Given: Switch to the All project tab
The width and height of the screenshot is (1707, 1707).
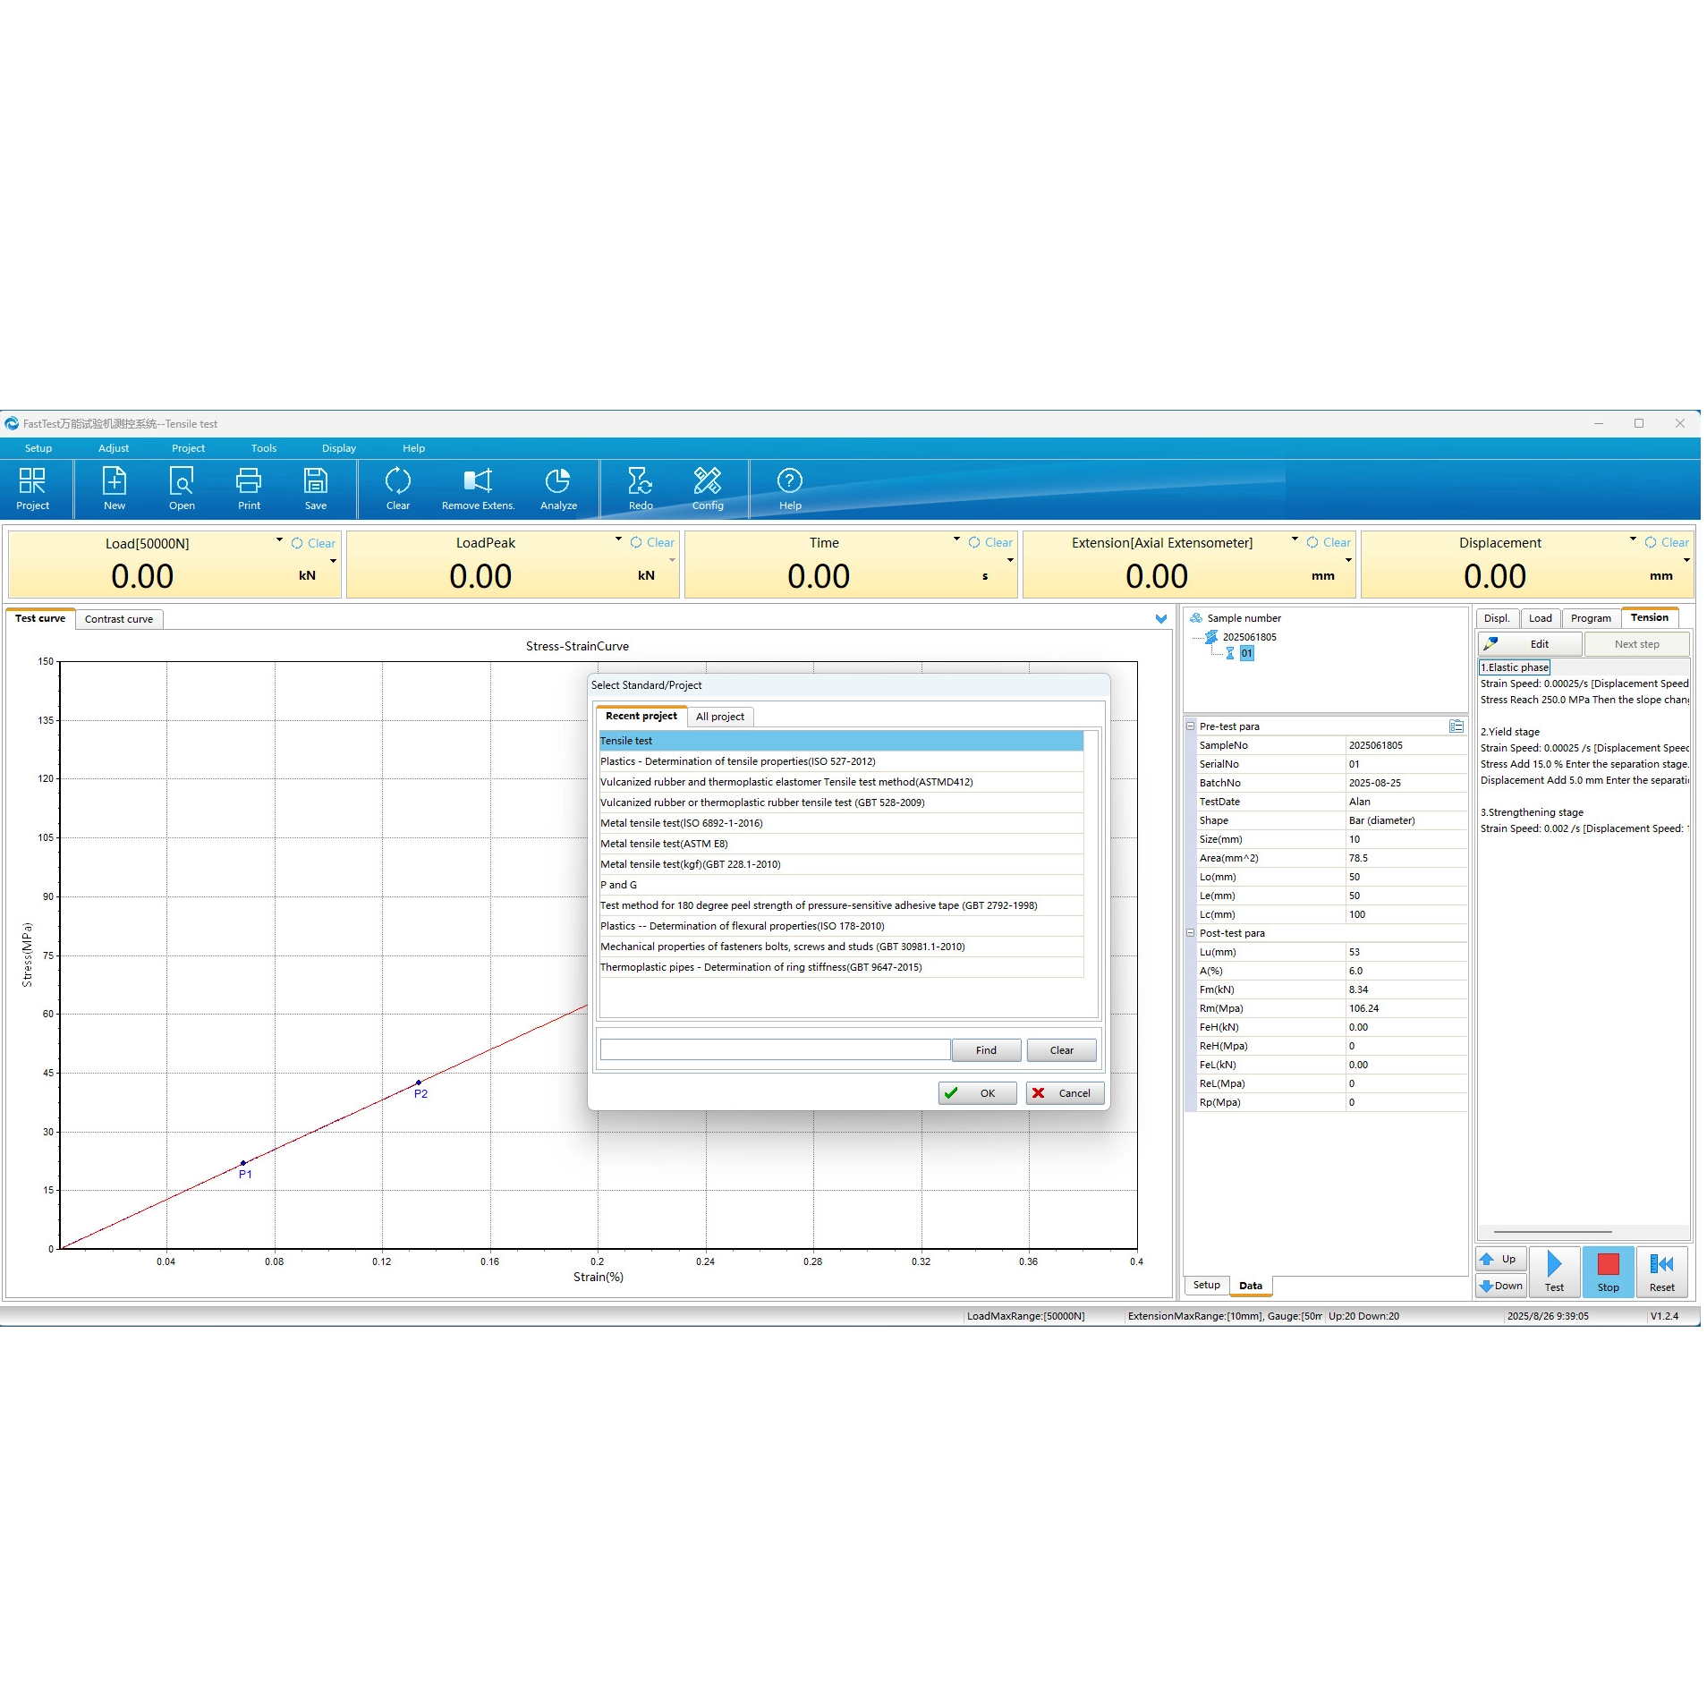Looking at the screenshot, I should (x=719, y=717).
